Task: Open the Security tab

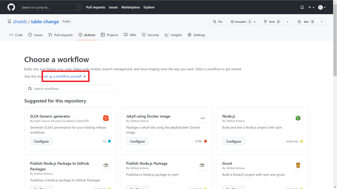Action: [x=151, y=35]
